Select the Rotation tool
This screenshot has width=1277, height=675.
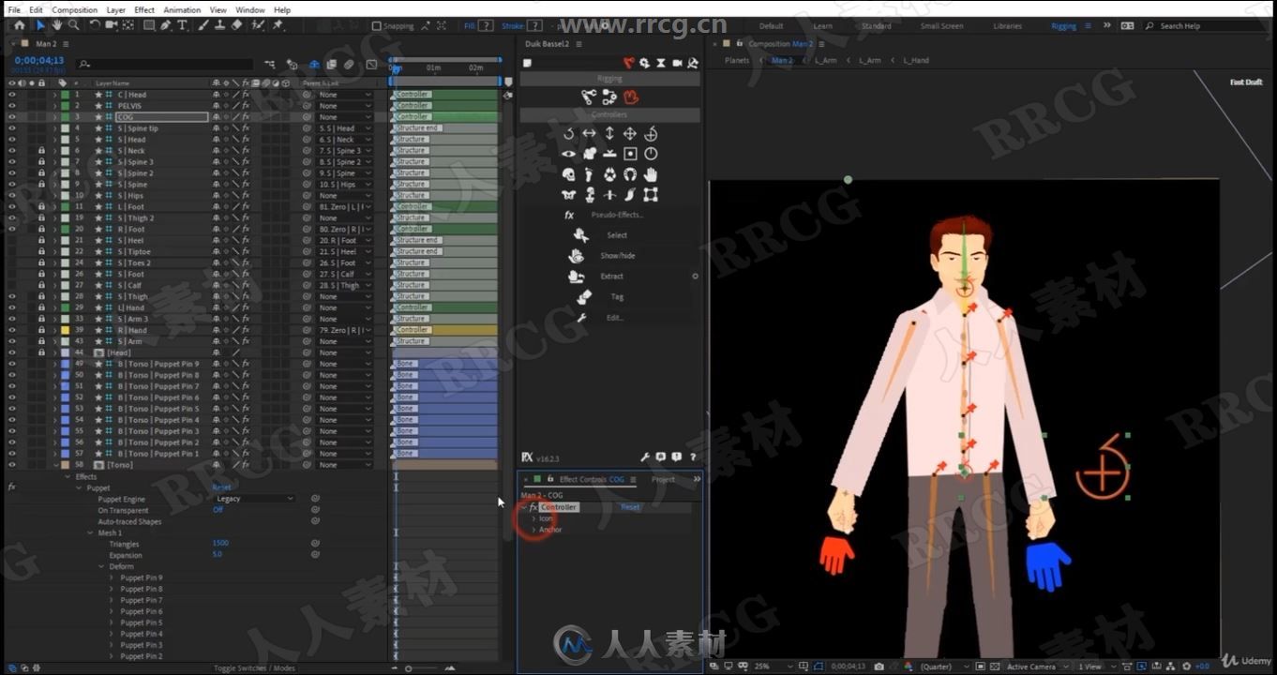(x=95, y=25)
